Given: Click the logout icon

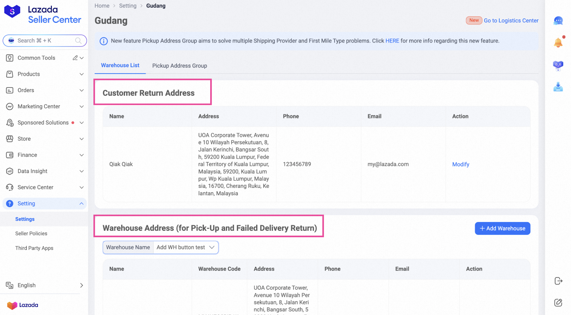Looking at the screenshot, I should click(x=558, y=281).
